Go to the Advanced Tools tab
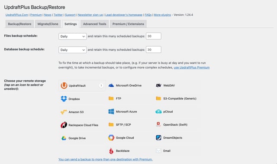This screenshot has width=277, height=164. click(95, 24)
